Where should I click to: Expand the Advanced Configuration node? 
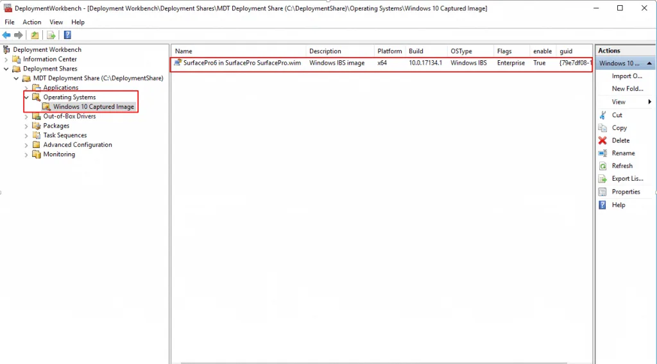point(26,145)
